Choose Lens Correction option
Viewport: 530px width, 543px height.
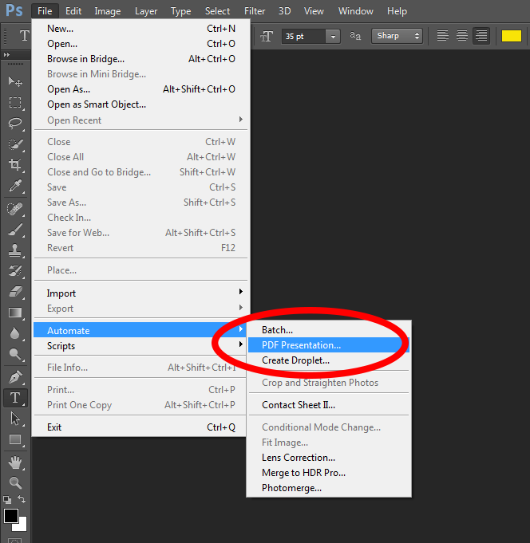click(x=329, y=458)
